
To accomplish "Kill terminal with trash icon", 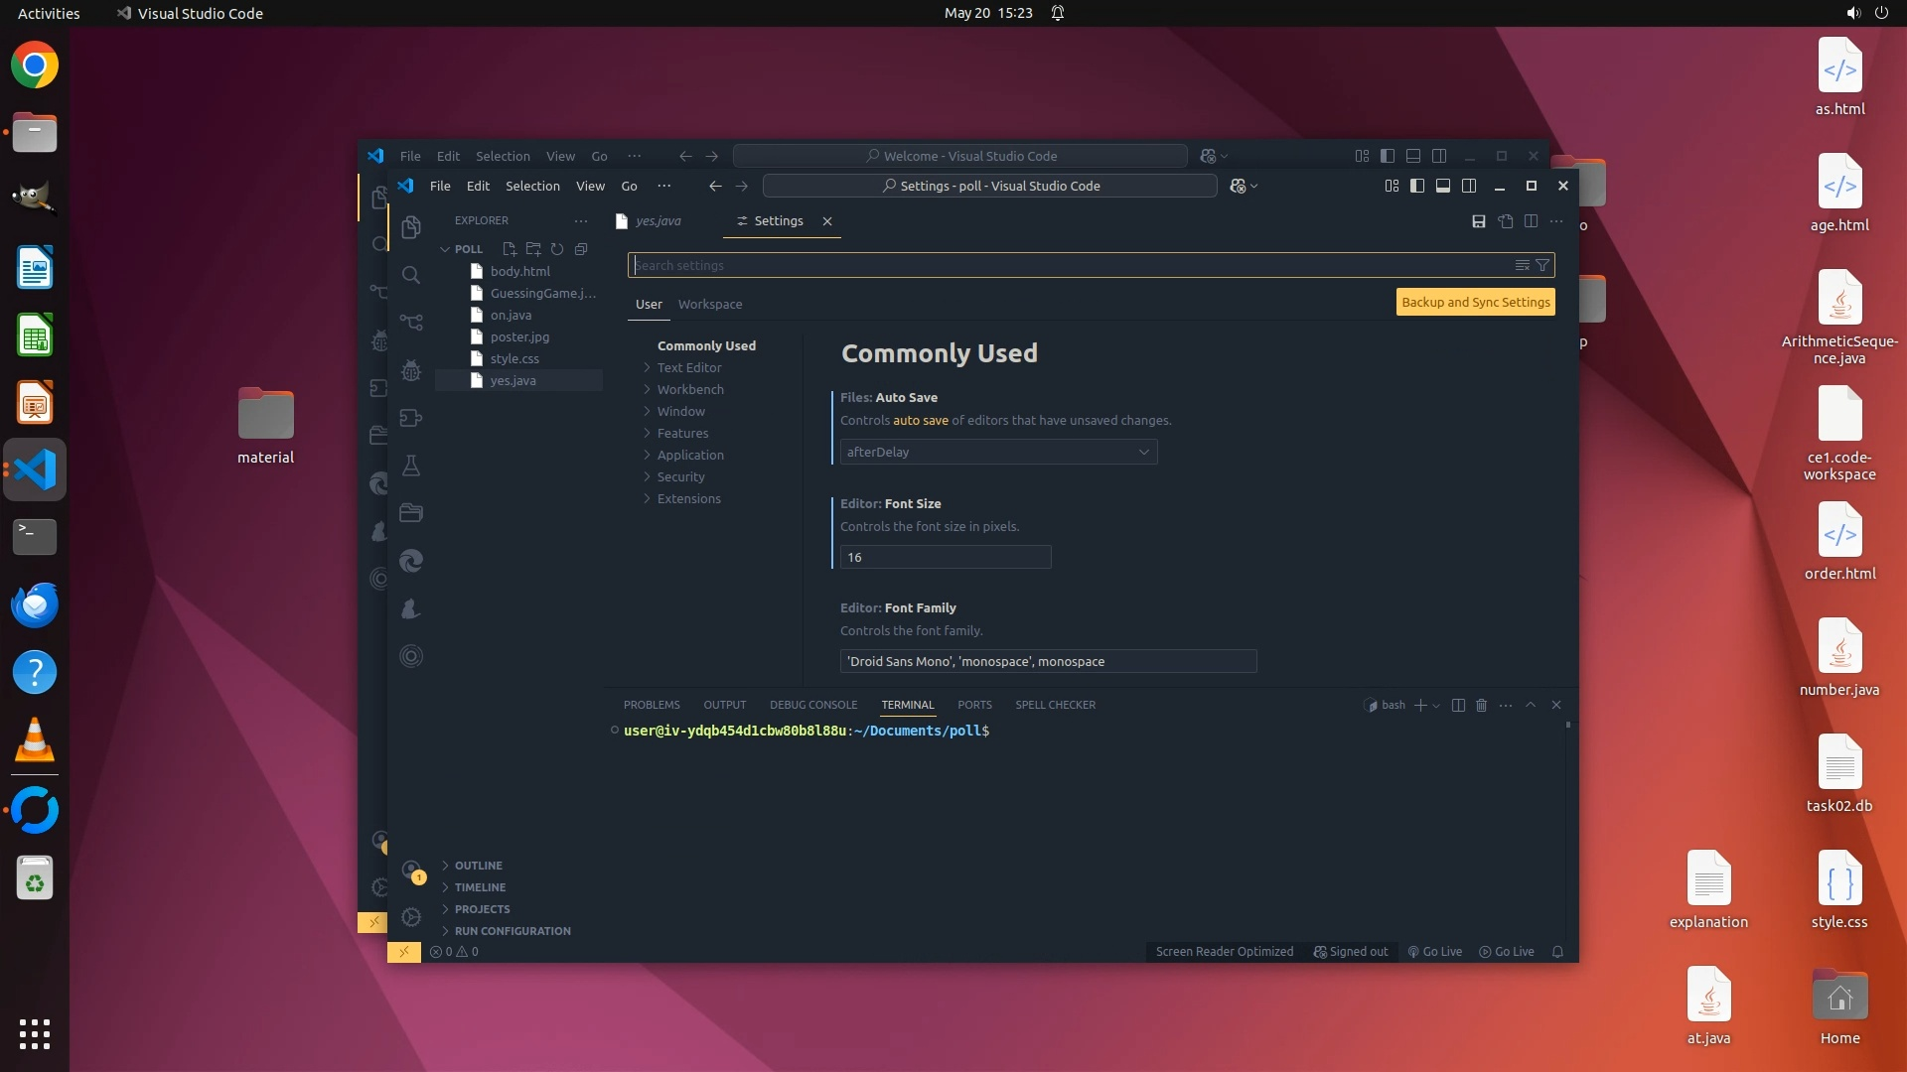I will [1481, 705].
